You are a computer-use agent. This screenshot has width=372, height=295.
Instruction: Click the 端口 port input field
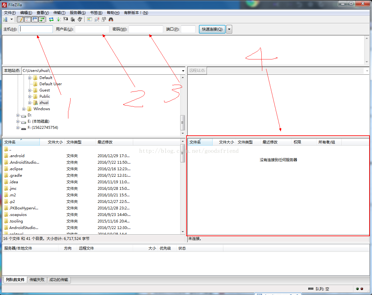[188, 29]
